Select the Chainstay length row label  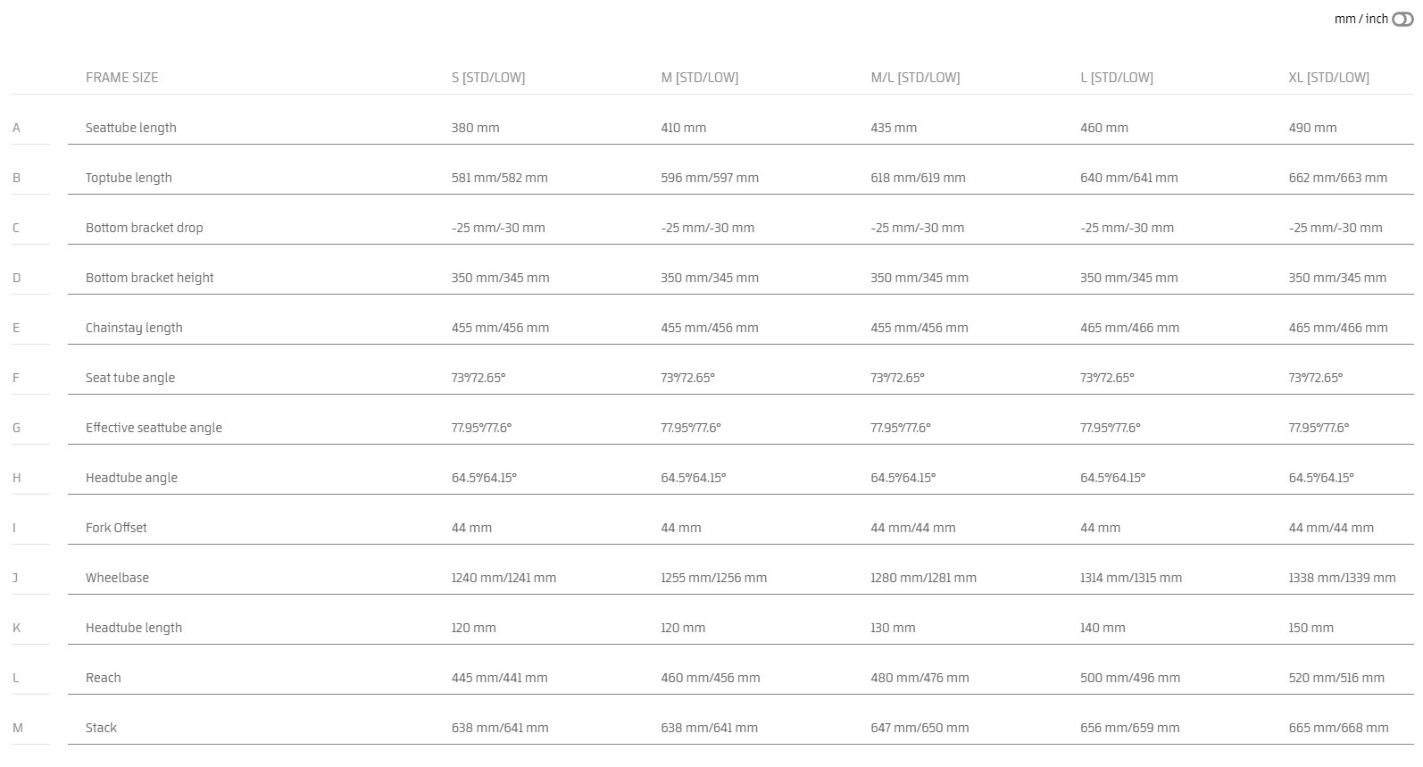134,328
